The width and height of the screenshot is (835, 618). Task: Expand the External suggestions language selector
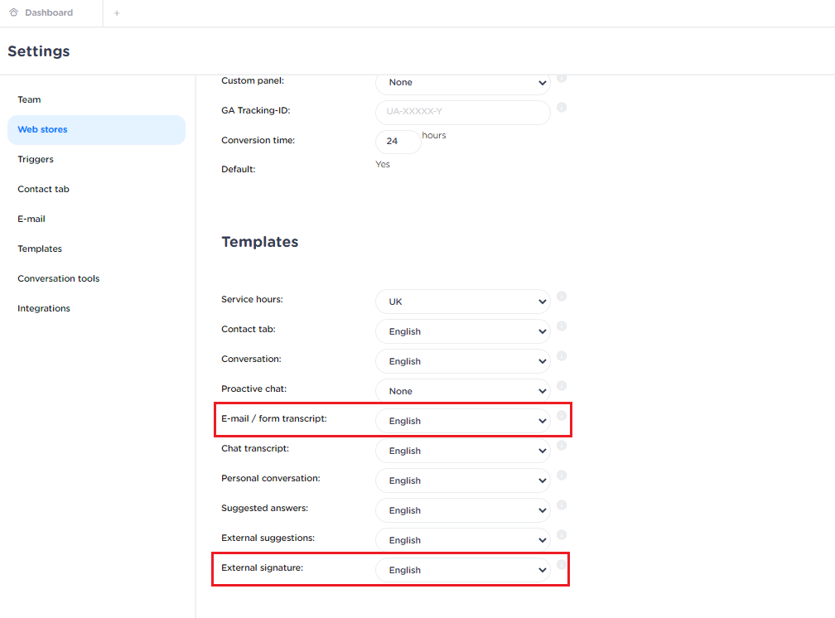pyautogui.click(x=462, y=539)
